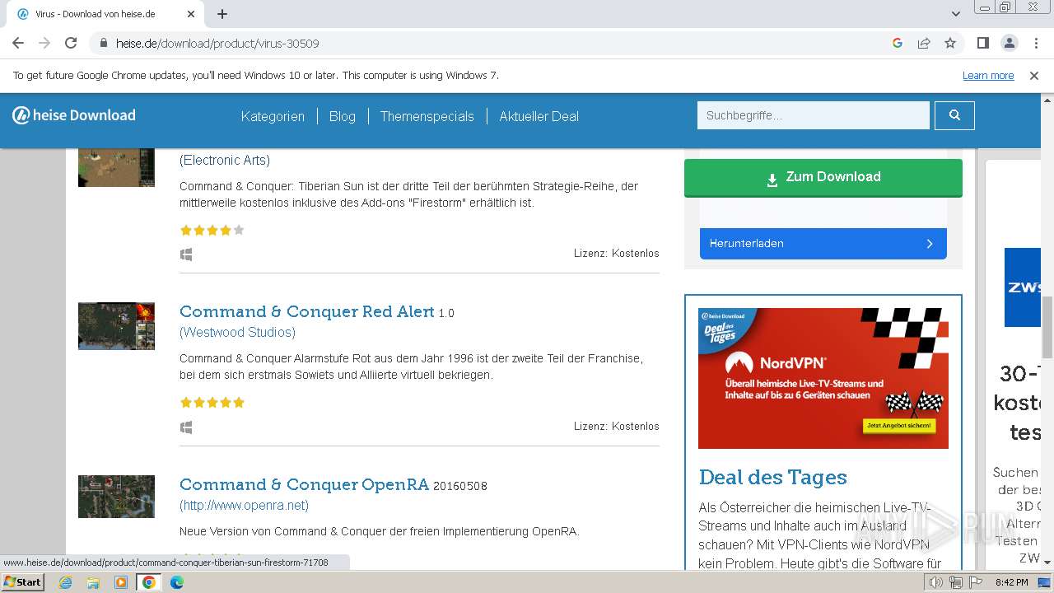This screenshot has width=1054, height=593.
Task: Click the NordVPN Deal des Tages banner
Action: (823, 378)
